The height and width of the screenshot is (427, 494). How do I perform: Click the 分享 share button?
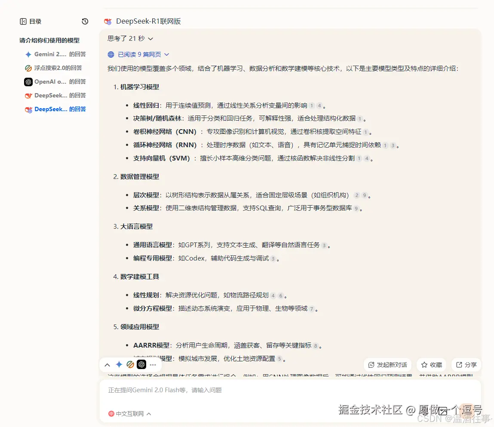(x=466, y=364)
